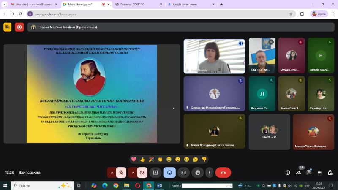Toggle the emoji reactions bar button
Image resolution: width=338 pixels, height=190 pixels.
(x=169, y=172)
